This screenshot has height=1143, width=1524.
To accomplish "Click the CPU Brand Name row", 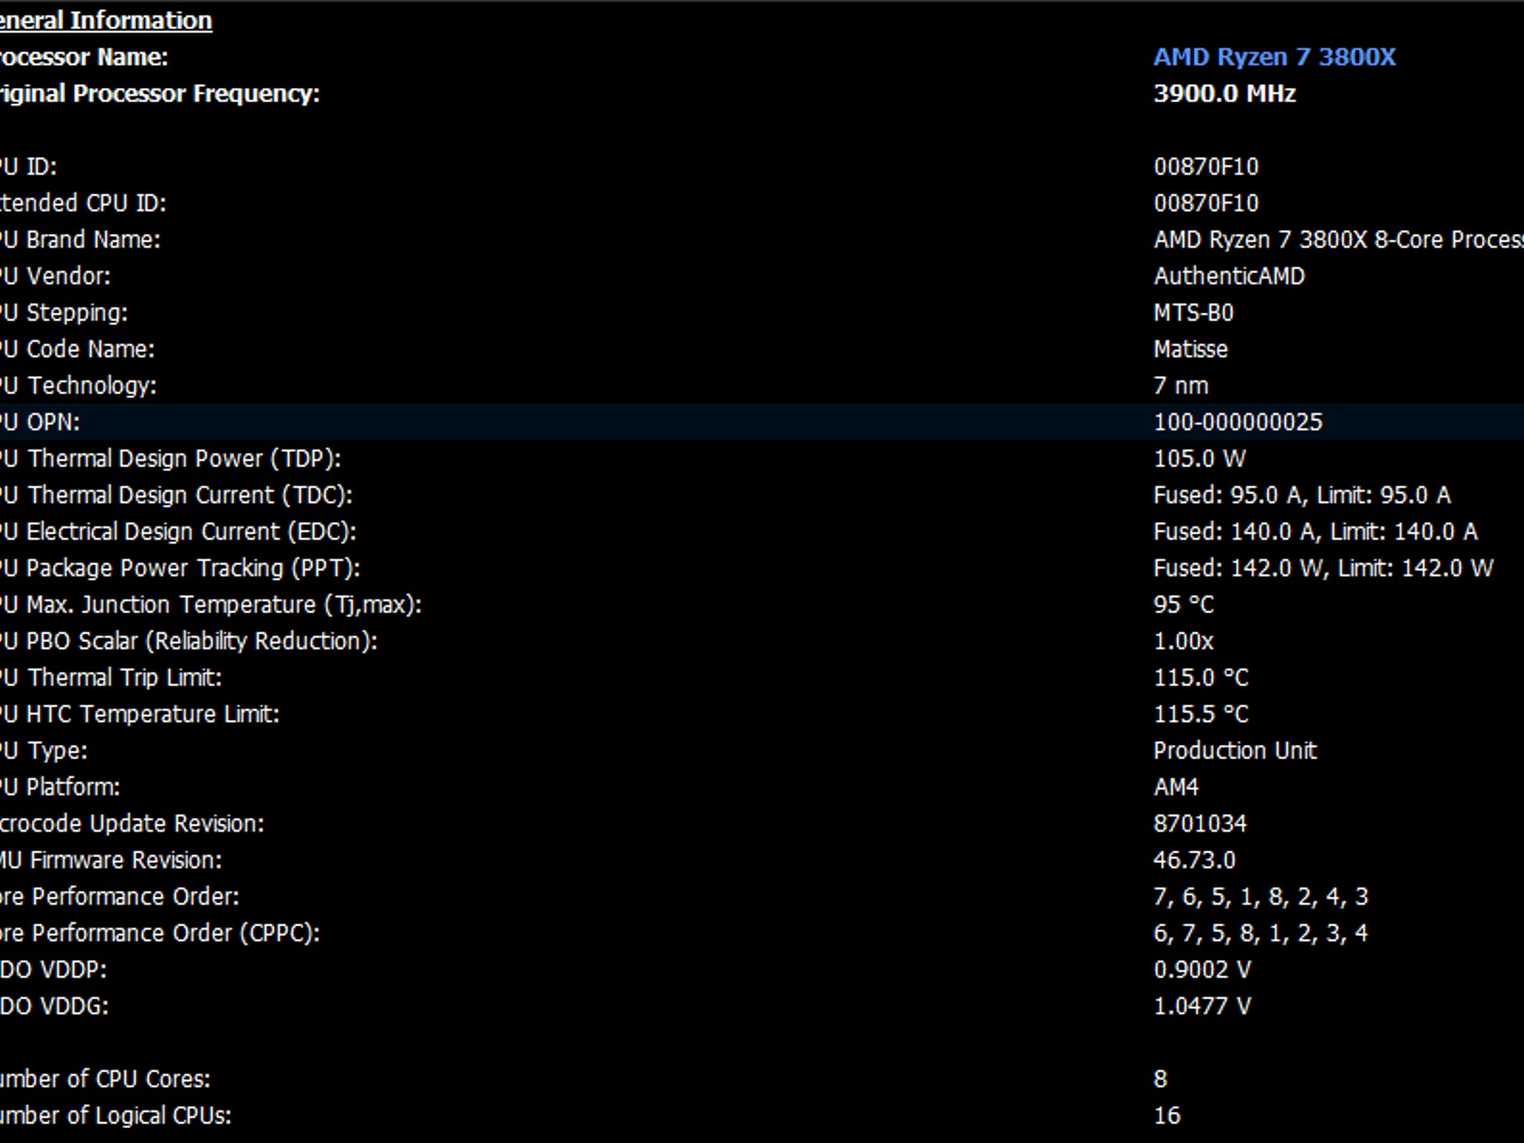I will pyautogui.click(x=762, y=240).
